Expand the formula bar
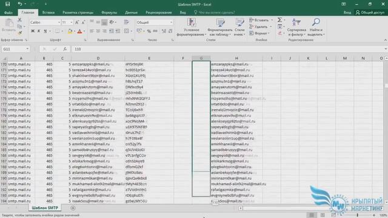388x218 pixels. coord(386,49)
